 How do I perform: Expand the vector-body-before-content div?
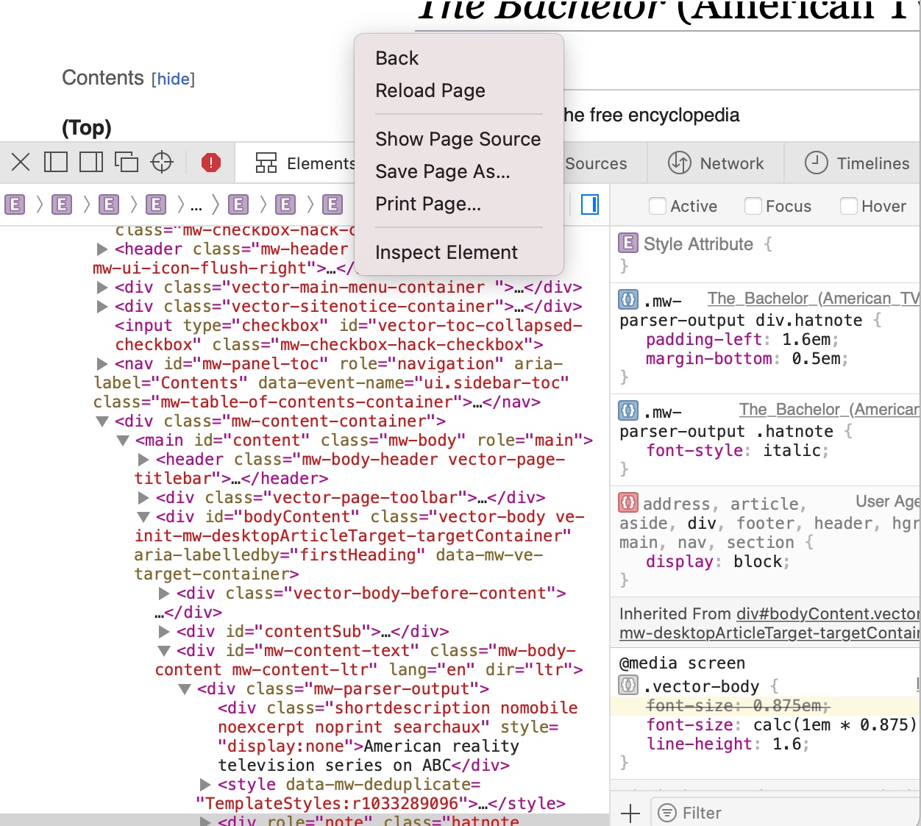[x=164, y=594]
